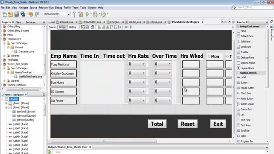274x154 pixels.
Task: Click the Profile Project icon
Action: tap(104, 14)
